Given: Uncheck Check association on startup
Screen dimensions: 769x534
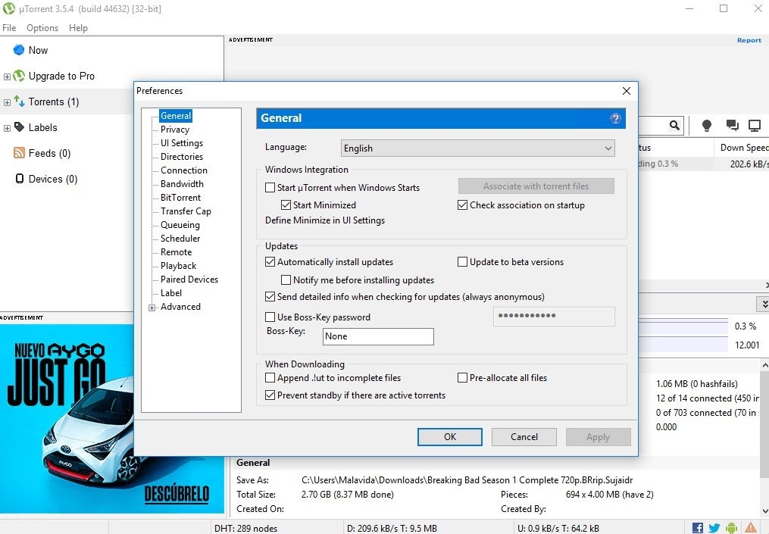Looking at the screenshot, I should pos(462,205).
